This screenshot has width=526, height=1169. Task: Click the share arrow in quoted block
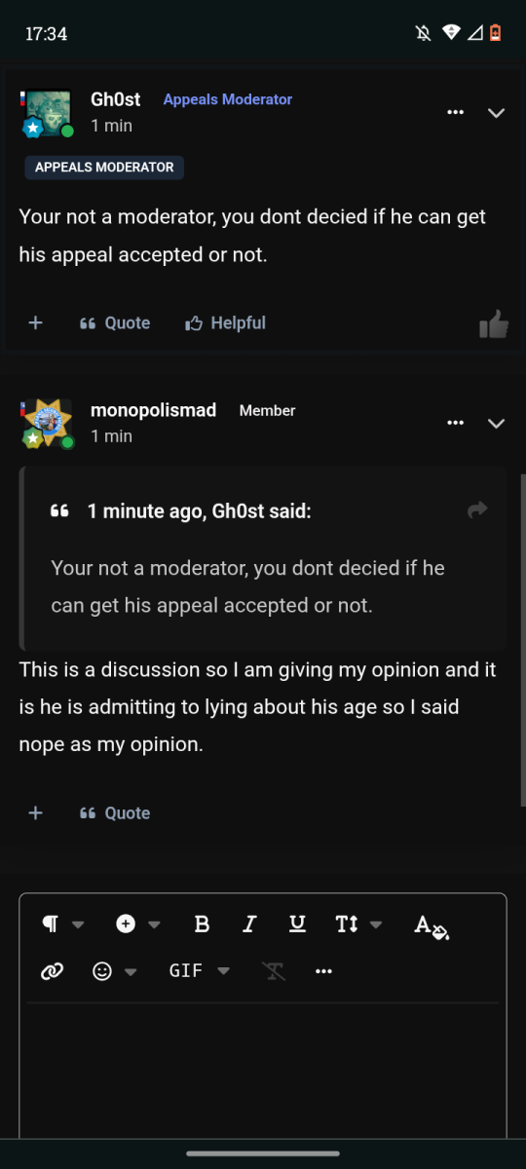click(477, 509)
